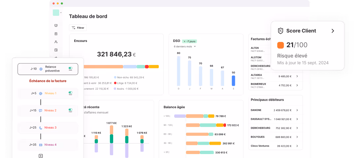Open ALTAREA invoice row chevron

coord(297,77)
